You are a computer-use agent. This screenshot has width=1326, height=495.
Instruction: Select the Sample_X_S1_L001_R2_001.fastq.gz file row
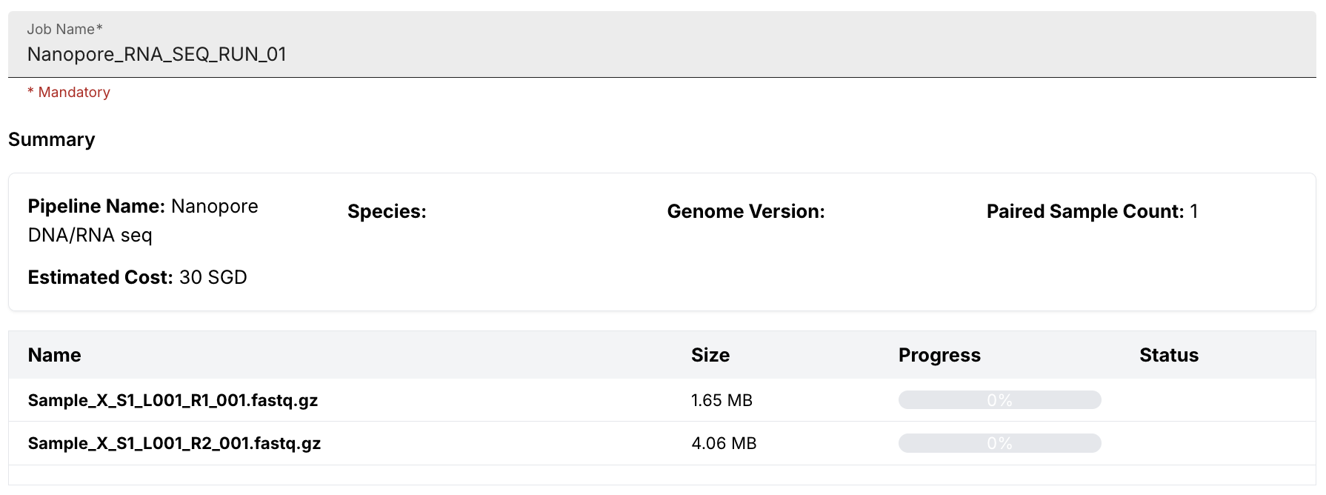coord(662,443)
